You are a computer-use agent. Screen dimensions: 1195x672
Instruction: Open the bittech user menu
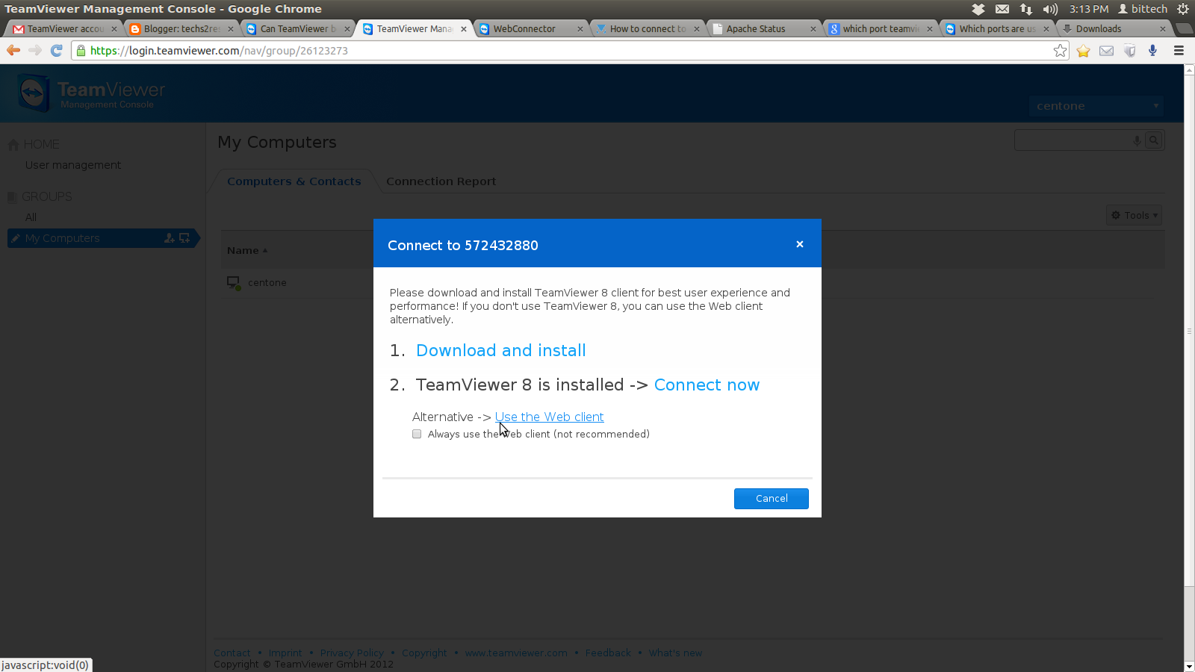[x=1143, y=9]
